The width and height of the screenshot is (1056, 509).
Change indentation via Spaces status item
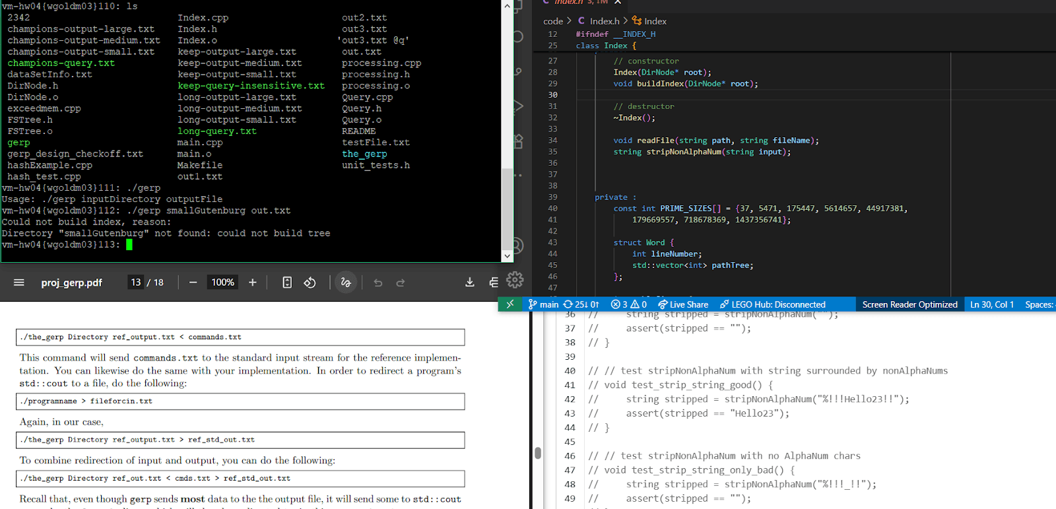click(1039, 304)
